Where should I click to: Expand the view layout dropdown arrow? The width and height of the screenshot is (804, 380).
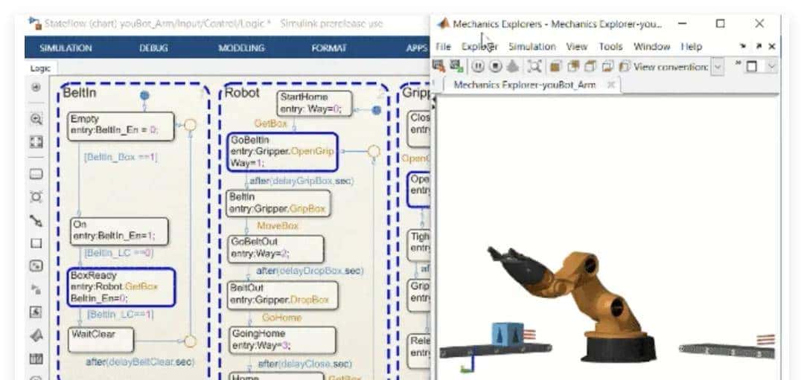[x=771, y=67]
